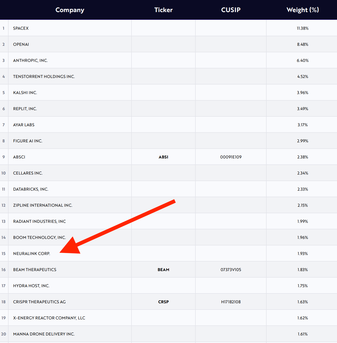
Task: Click CUSIP value H17182108
Action: [x=231, y=302]
